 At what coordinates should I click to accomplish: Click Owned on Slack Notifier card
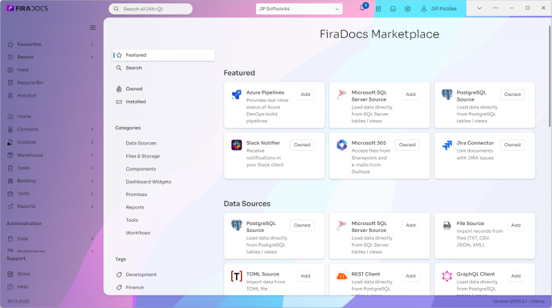(x=302, y=145)
